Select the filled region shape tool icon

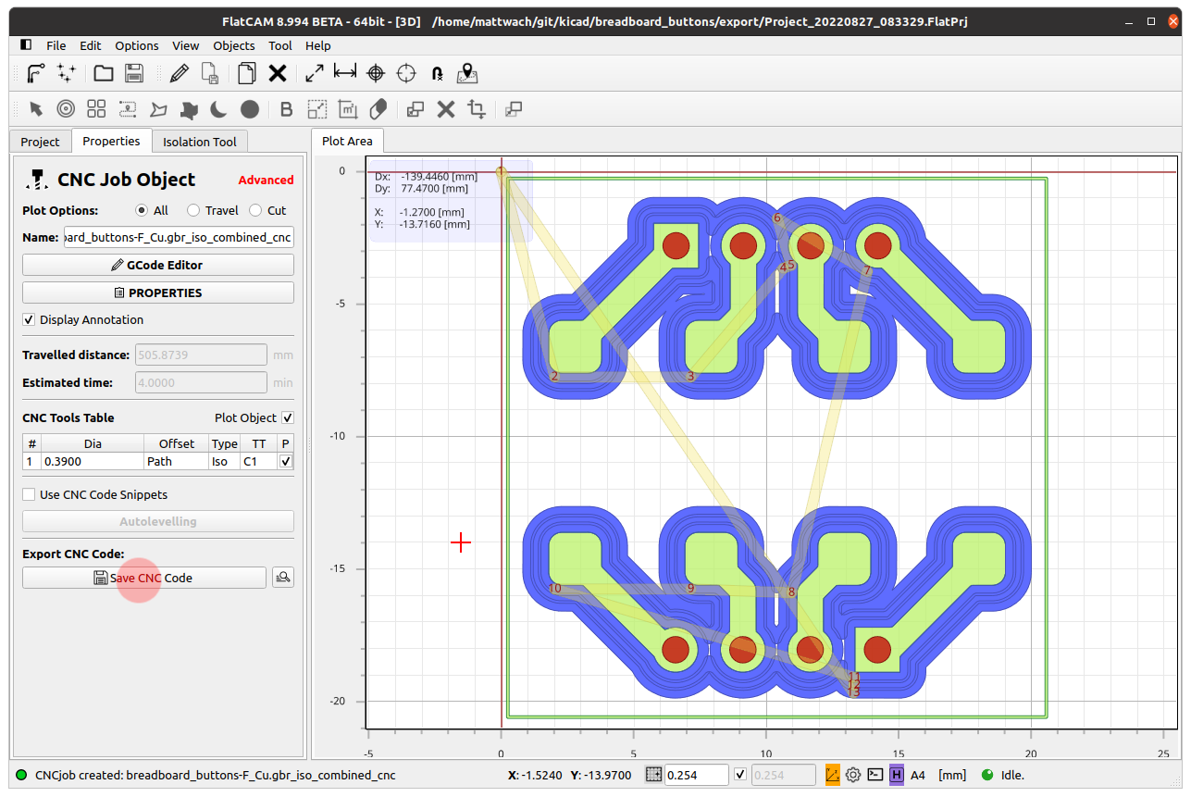[x=189, y=109]
